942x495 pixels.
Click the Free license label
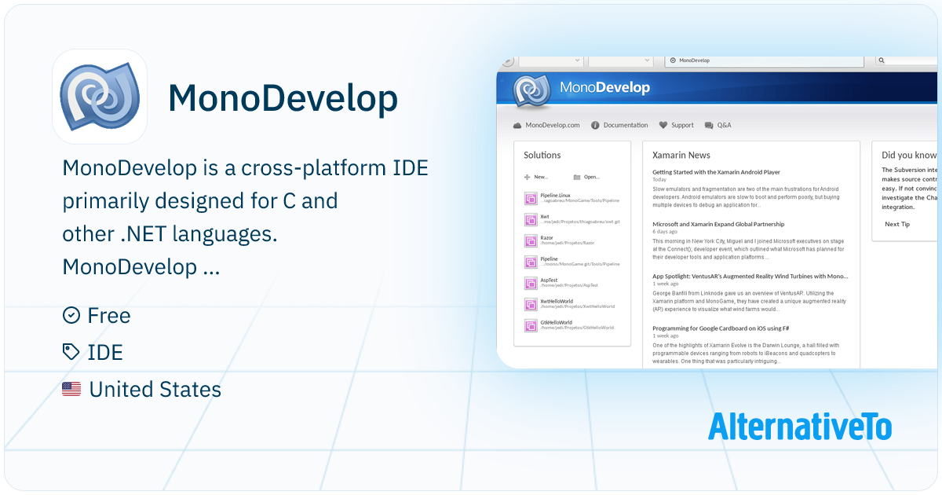109,315
